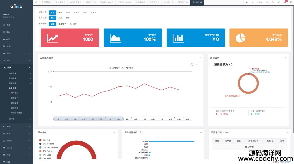This screenshot has width=294, height=164.
Task: Open 会员业务 page in sidebar
Action: [x=15, y=103]
